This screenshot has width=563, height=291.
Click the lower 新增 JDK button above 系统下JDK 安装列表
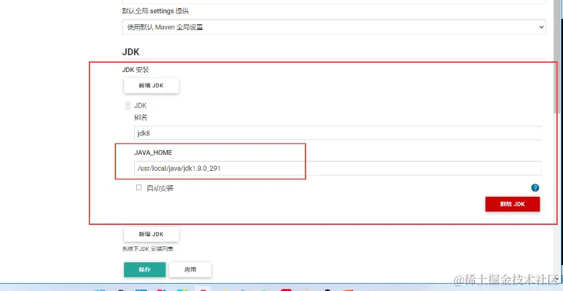pyautogui.click(x=151, y=234)
